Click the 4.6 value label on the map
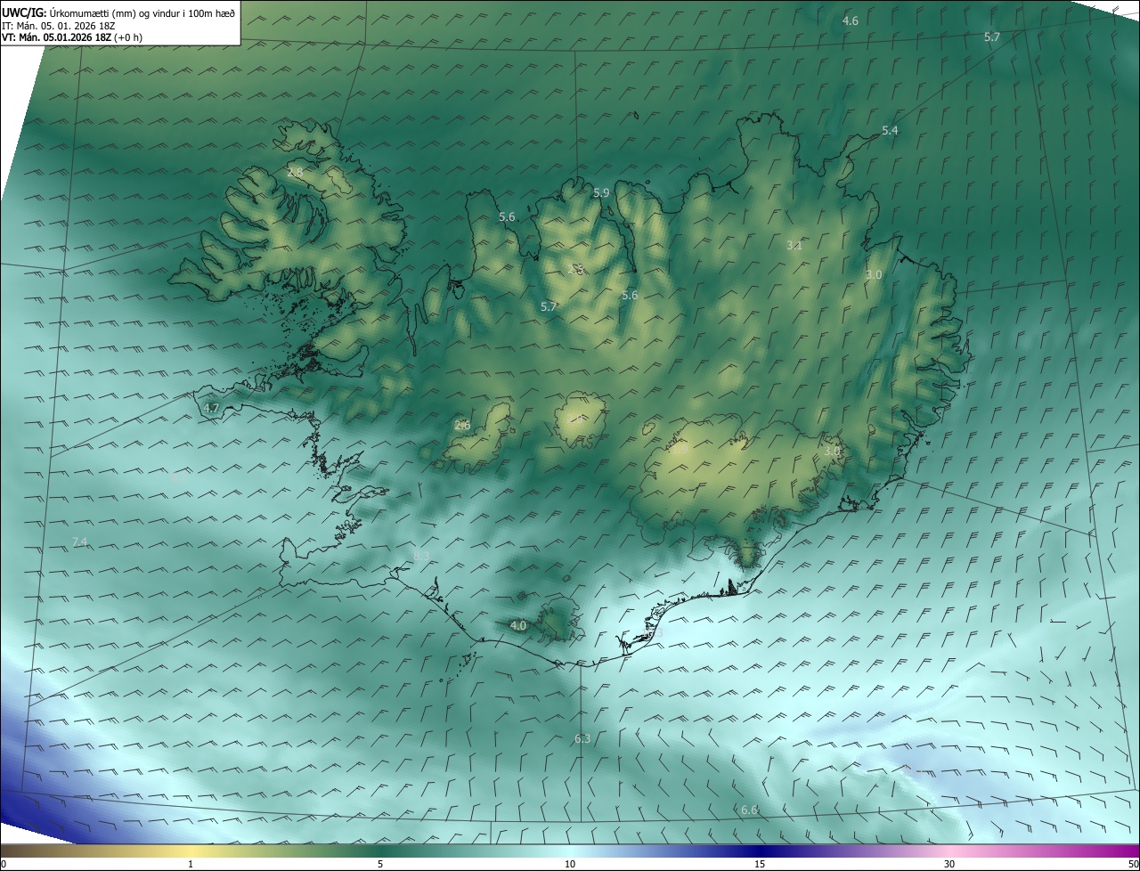This screenshot has width=1140, height=871. point(851,20)
